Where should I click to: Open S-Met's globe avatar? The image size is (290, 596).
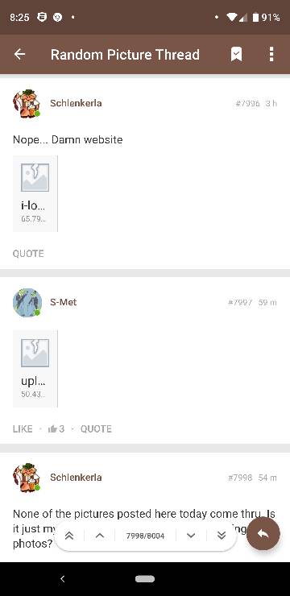27,303
